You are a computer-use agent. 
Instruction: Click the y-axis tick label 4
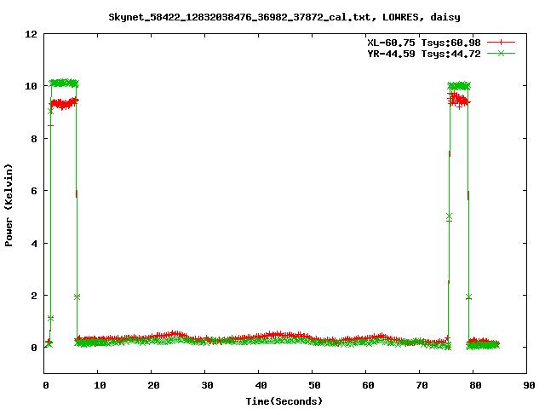(x=34, y=244)
